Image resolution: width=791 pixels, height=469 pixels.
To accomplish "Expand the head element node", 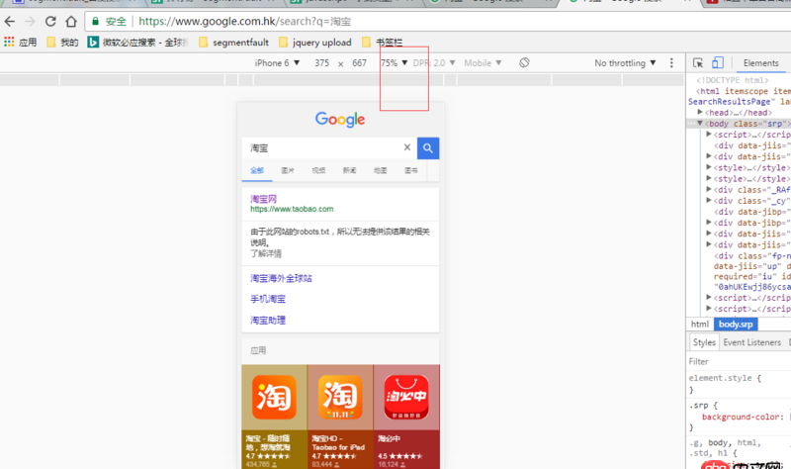I will [x=701, y=113].
